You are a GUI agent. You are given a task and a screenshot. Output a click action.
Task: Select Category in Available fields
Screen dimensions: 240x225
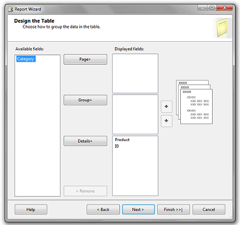point(26,59)
